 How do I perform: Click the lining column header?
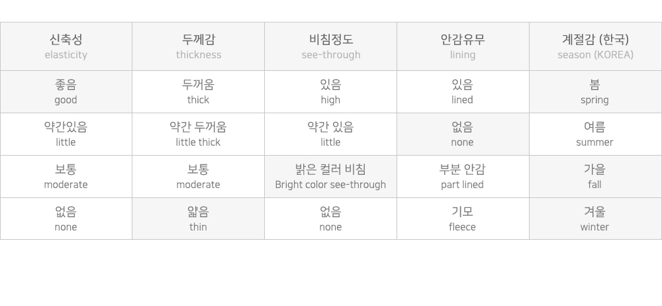[463, 46]
